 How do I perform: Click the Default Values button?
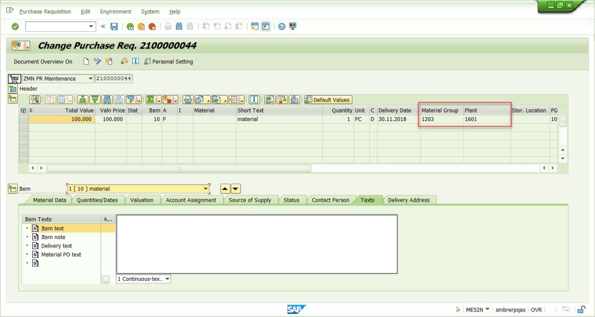pos(328,100)
